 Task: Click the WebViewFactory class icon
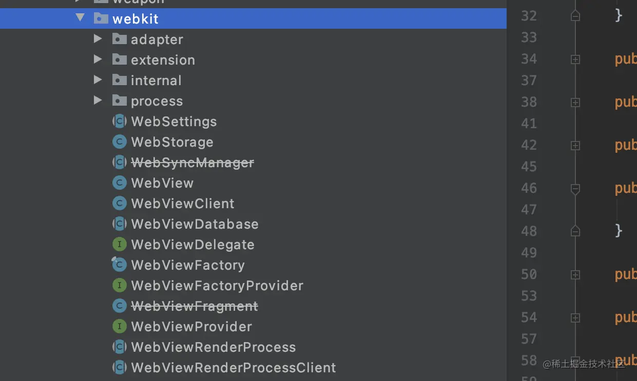[119, 265]
